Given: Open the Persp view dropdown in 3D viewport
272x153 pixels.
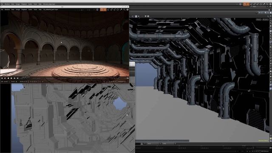Looking at the screenshot, I should (258, 20).
